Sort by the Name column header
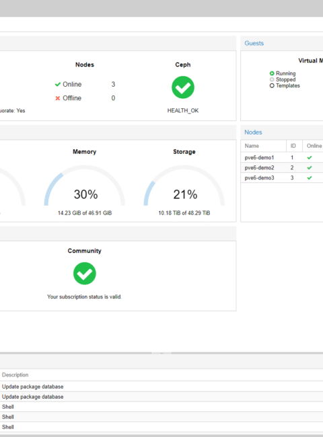 263,146
